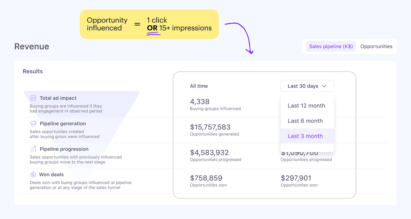Click the megaphone icon for Pipeline generation
Viewport: 411px width, 219px height.
click(x=33, y=123)
